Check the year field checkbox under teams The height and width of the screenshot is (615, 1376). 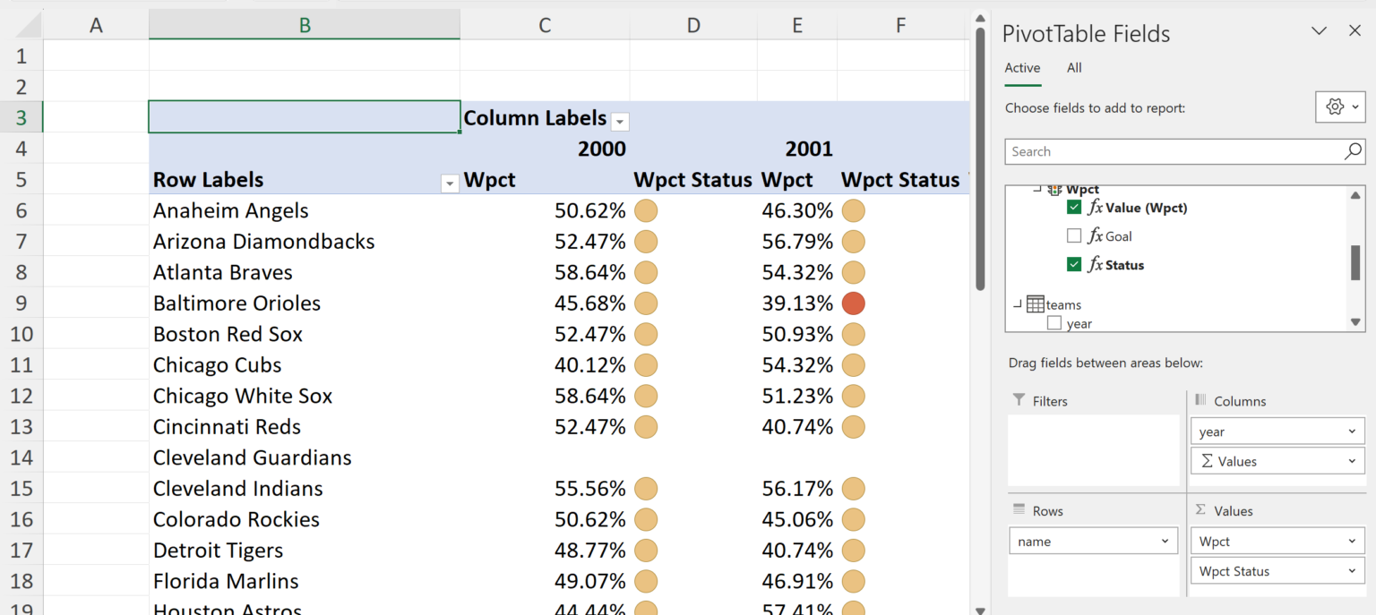(x=1053, y=323)
